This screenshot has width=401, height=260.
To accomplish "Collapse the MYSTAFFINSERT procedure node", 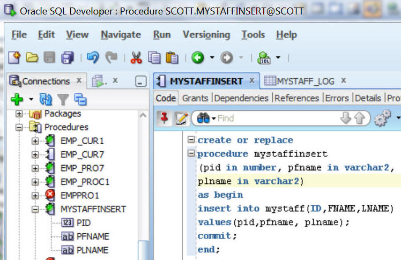I will pyautogui.click(x=35, y=210).
